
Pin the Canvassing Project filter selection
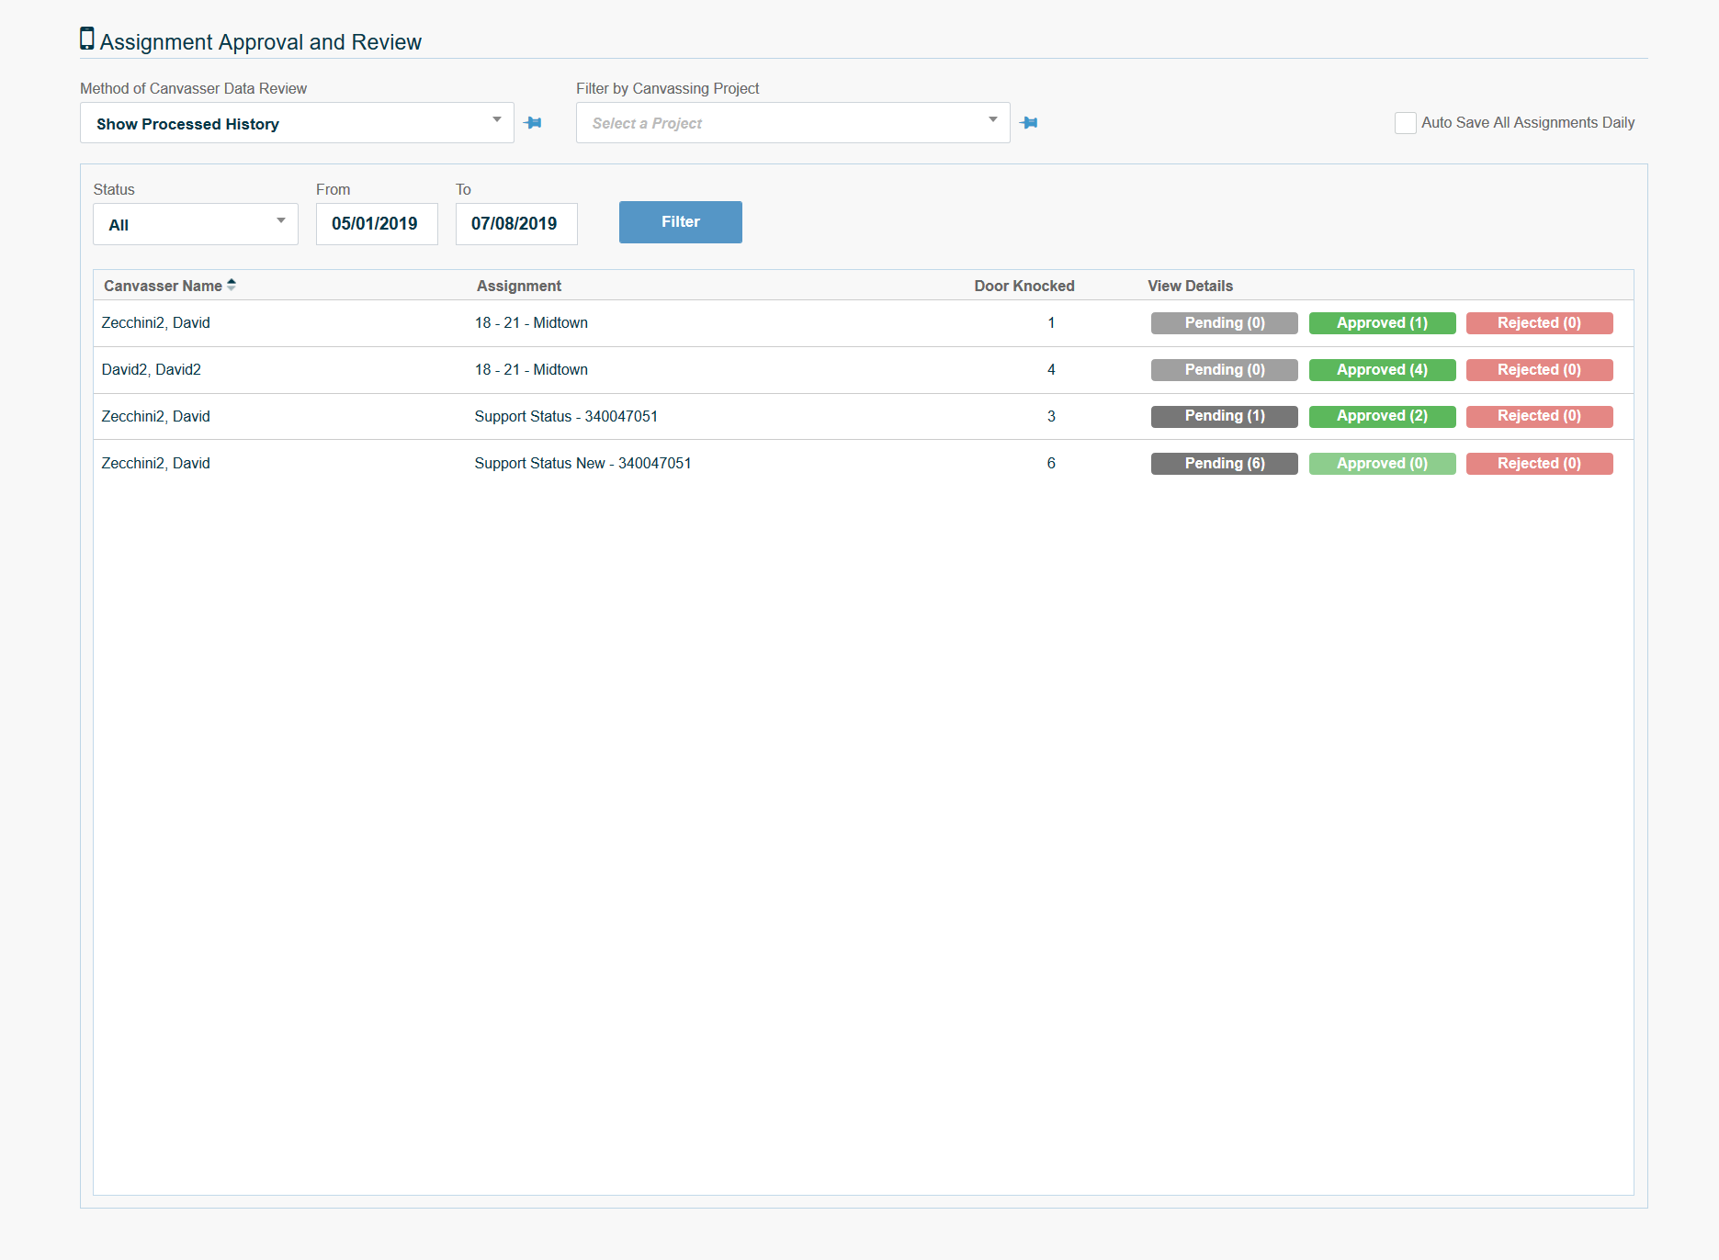tap(1029, 123)
